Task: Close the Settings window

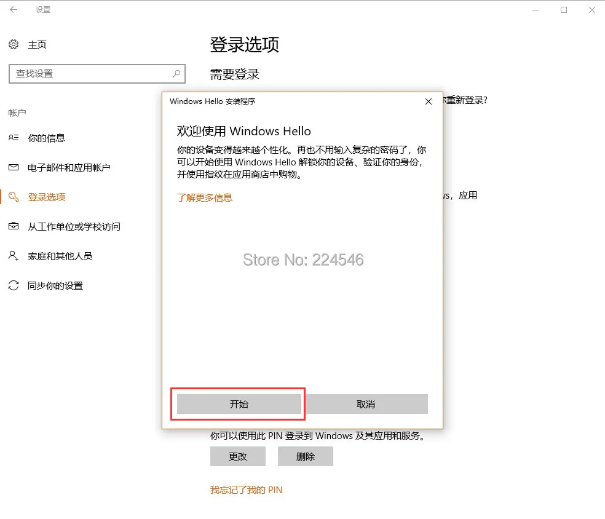Action: [592, 10]
